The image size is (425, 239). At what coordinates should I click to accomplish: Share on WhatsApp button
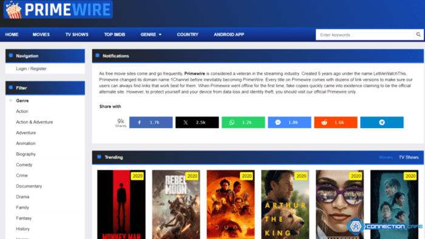(243, 123)
